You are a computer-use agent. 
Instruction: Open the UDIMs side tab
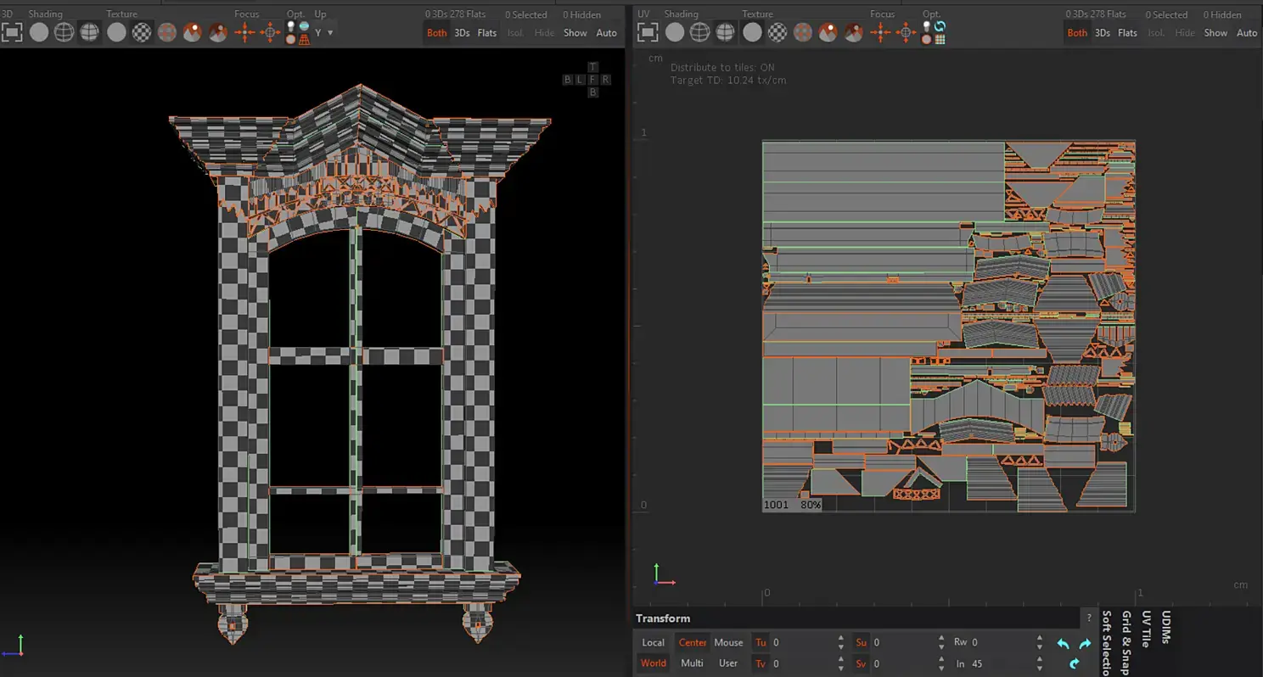pos(1165,628)
